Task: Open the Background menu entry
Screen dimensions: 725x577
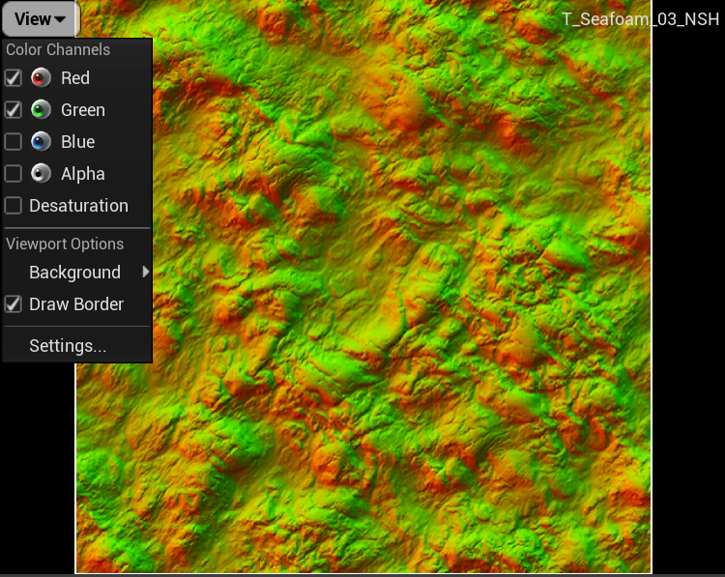Action: point(74,273)
